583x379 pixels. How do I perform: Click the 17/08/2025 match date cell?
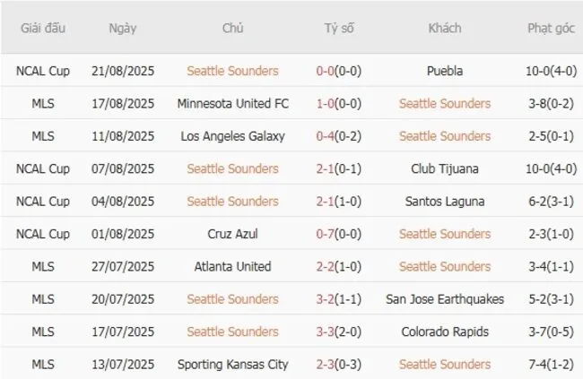coord(123,104)
